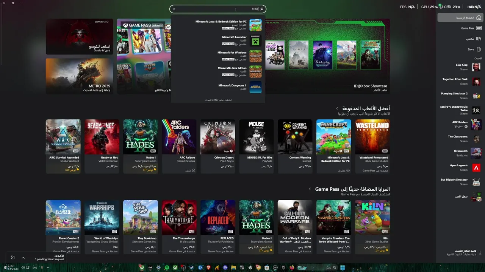Open ARK: Survival Ascended game card
Screen dimensions: 485x272
pos(63,146)
